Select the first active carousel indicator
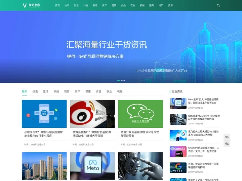This screenshot has width=242, height=181. click(x=119, y=81)
